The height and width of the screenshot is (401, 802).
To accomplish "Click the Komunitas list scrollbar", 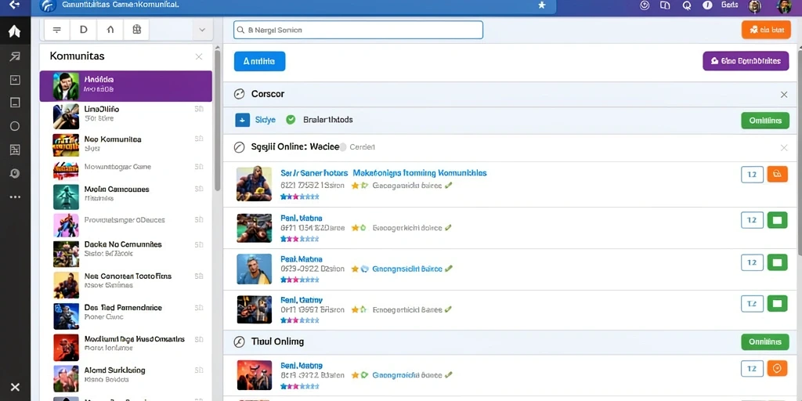I will pyautogui.click(x=218, y=121).
